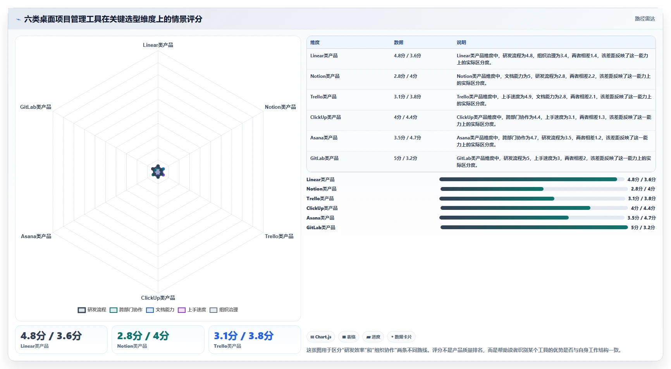Click the Notion类产品 radar axis label
This screenshot has height=369, width=671.
pos(280,107)
